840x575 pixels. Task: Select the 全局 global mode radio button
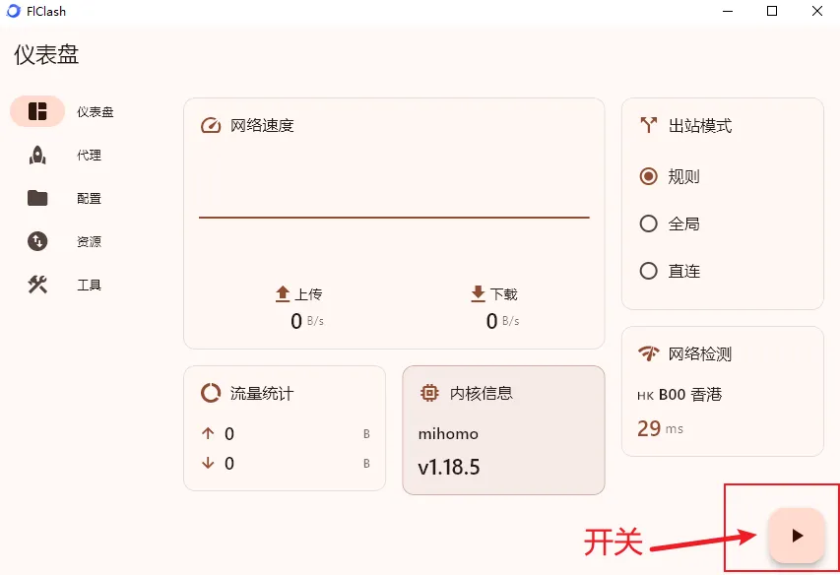click(x=649, y=224)
